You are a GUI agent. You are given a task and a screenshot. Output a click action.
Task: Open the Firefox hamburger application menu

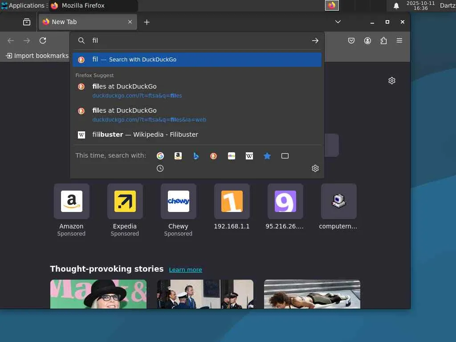point(399,41)
